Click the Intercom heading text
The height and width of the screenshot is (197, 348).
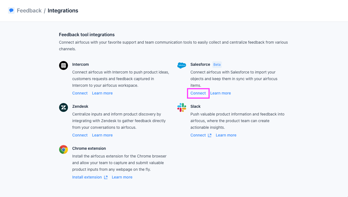click(x=81, y=64)
